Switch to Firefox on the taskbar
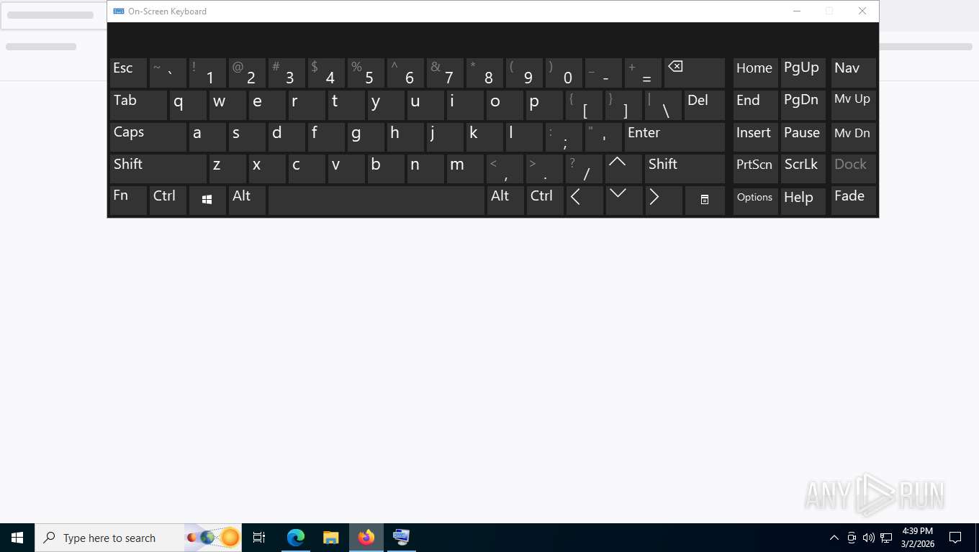The width and height of the screenshot is (979, 552). 366,538
